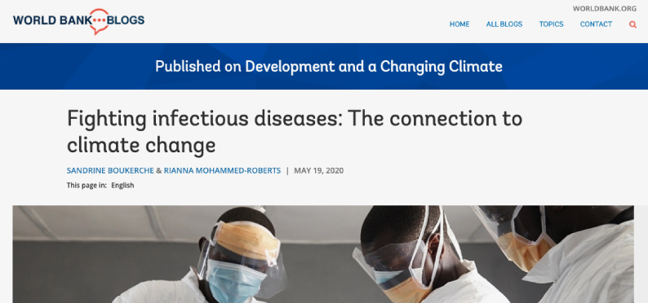Open the TOPICS navigation item

pyautogui.click(x=552, y=24)
